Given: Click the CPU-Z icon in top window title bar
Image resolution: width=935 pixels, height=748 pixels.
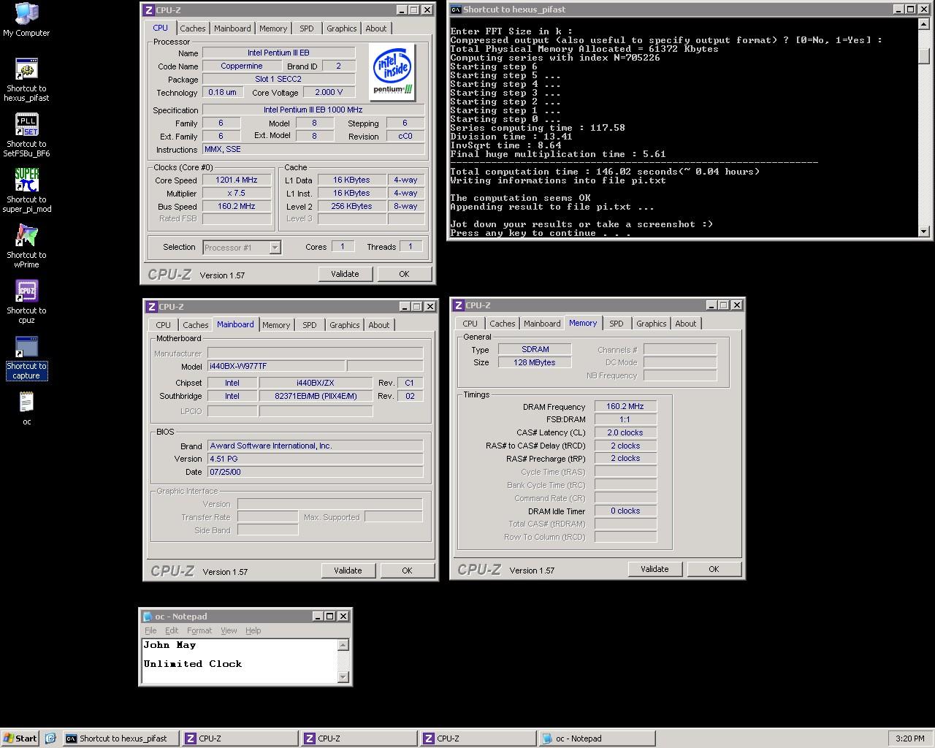Looking at the screenshot, I should point(150,10).
